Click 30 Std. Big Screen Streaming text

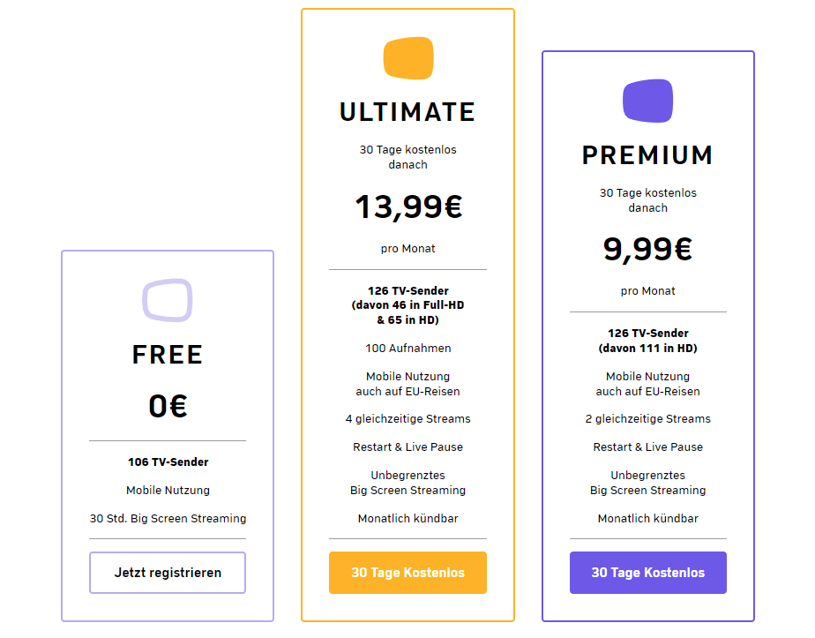168,518
